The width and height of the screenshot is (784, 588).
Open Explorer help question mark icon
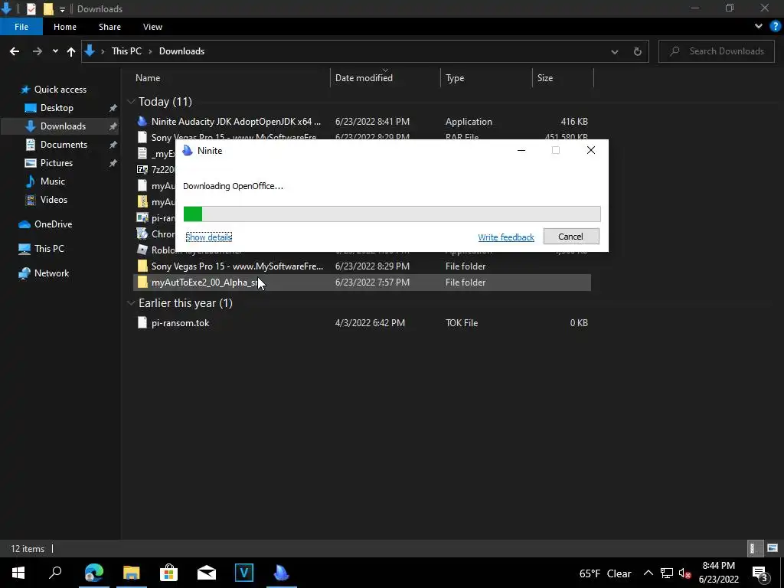pyautogui.click(x=776, y=27)
